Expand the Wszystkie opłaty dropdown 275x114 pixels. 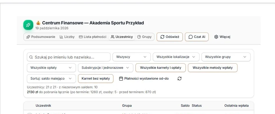click(51, 68)
